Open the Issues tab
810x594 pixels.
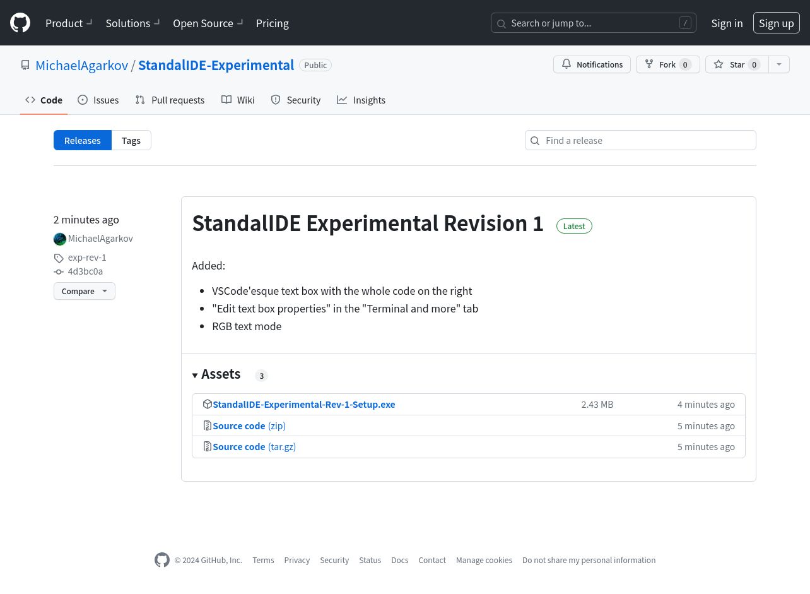98,100
